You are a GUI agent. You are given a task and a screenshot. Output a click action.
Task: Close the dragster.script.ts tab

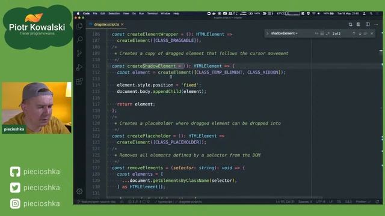tap(122, 25)
